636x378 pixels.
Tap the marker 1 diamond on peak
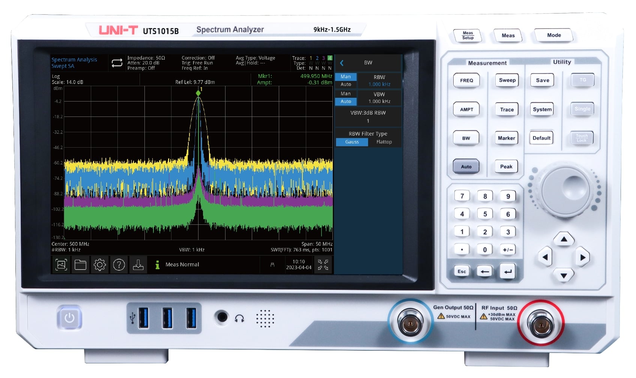[198, 93]
